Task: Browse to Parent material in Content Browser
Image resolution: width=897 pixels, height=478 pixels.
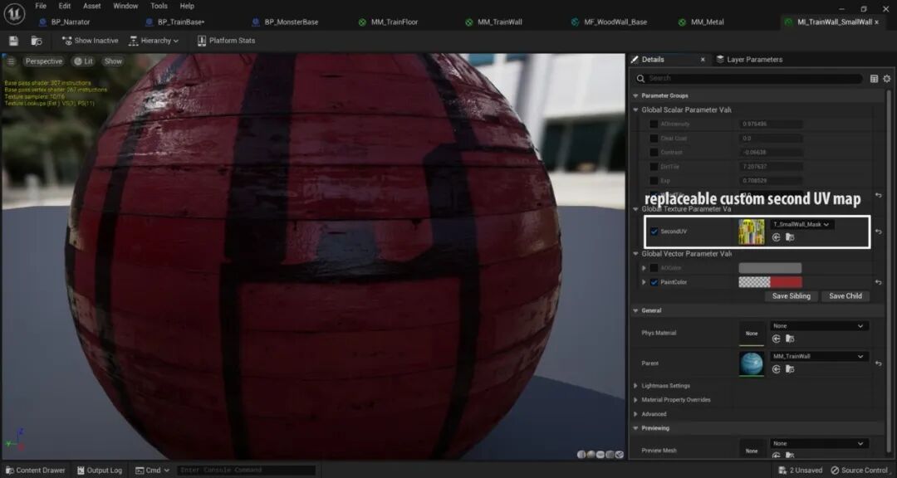Action: (x=790, y=368)
